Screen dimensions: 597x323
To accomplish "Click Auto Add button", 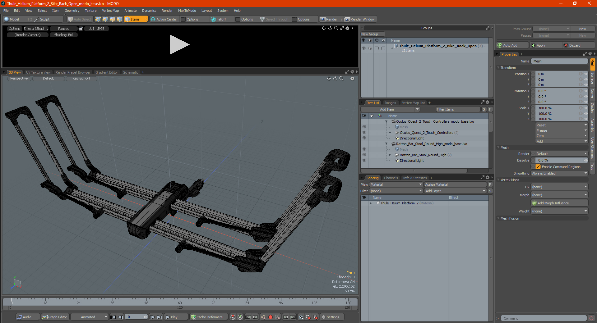I will (512, 45).
